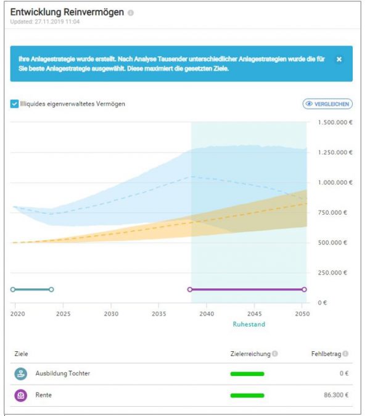Toggle Illiquides eigenverwaltetes Vermögen checkbox
The width and height of the screenshot is (370, 416).
click(x=14, y=104)
